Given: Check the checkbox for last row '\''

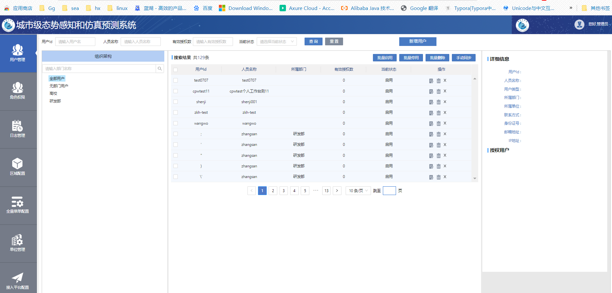Looking at the screenshot, I should tap(176, 177).
